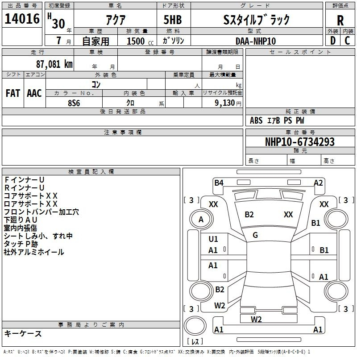This screenshot has width=357, height=357.
Task: Click the air conditioner value AAC
Action: (34, 93)
